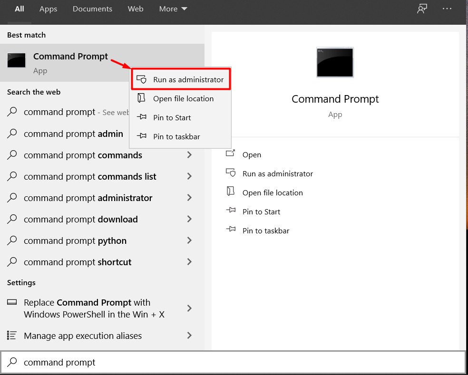Click the feedback person icon in header
This screenshot has height=375, width=468.
click(x=422, y=9)
